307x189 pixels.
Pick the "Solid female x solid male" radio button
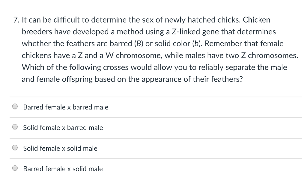tap(15, 148)
